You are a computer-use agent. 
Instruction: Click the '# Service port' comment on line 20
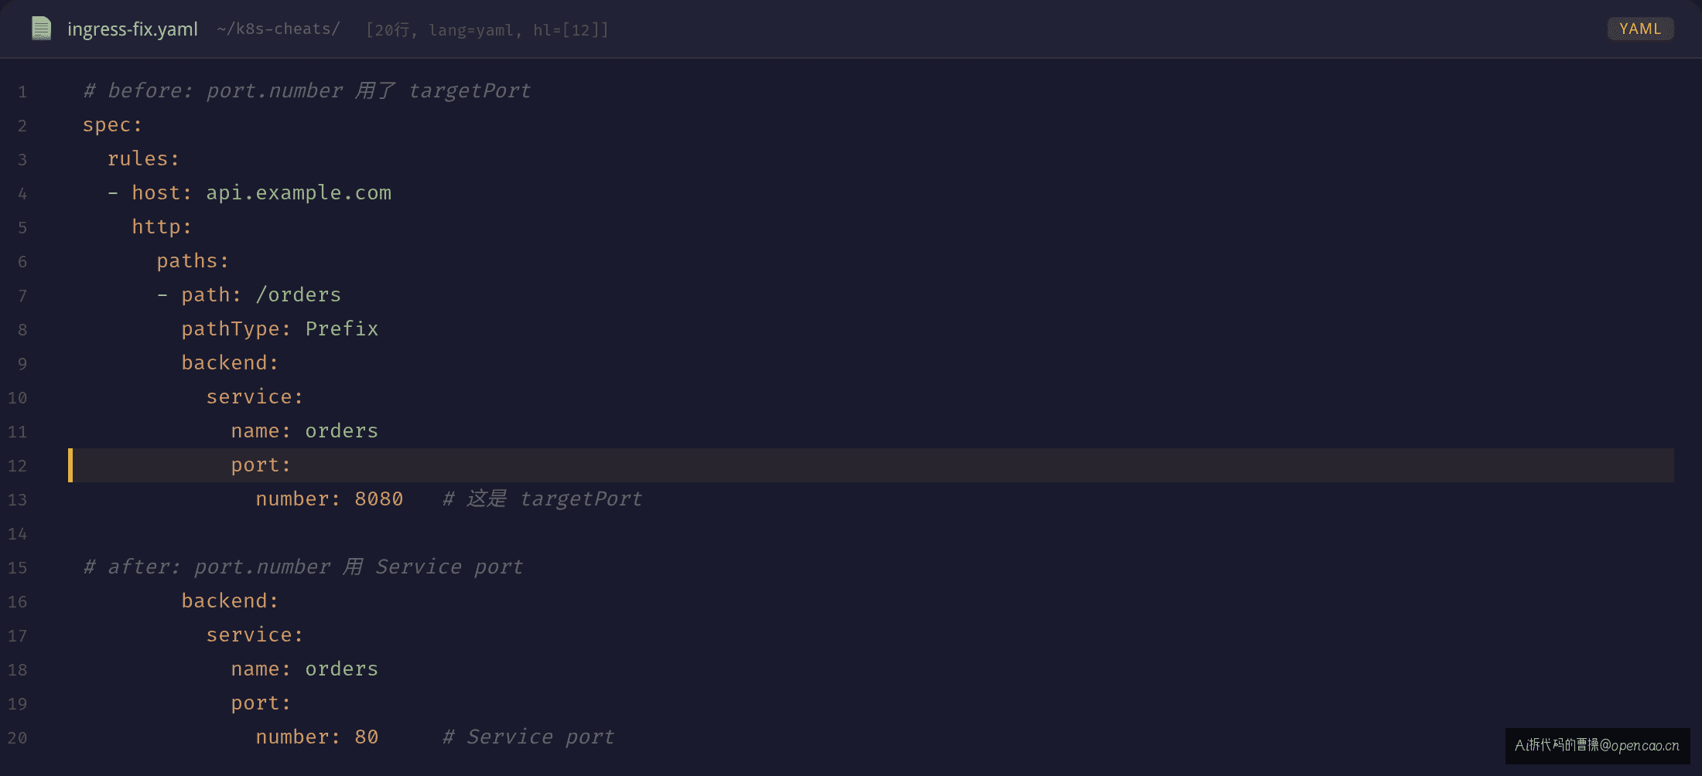[528, 737]
